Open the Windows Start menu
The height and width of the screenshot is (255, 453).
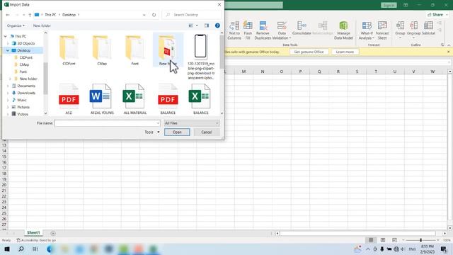tap(7, 249)
